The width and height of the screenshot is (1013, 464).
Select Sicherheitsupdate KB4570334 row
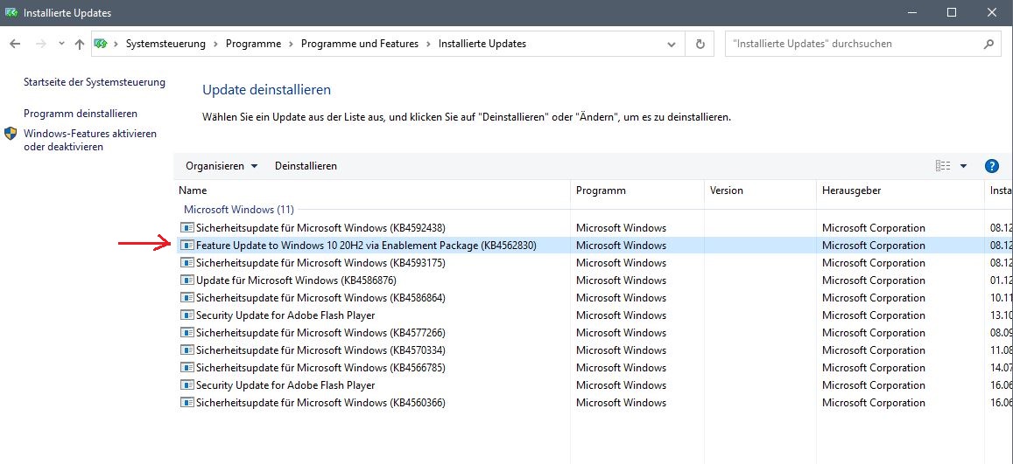(x=594, y=350)
